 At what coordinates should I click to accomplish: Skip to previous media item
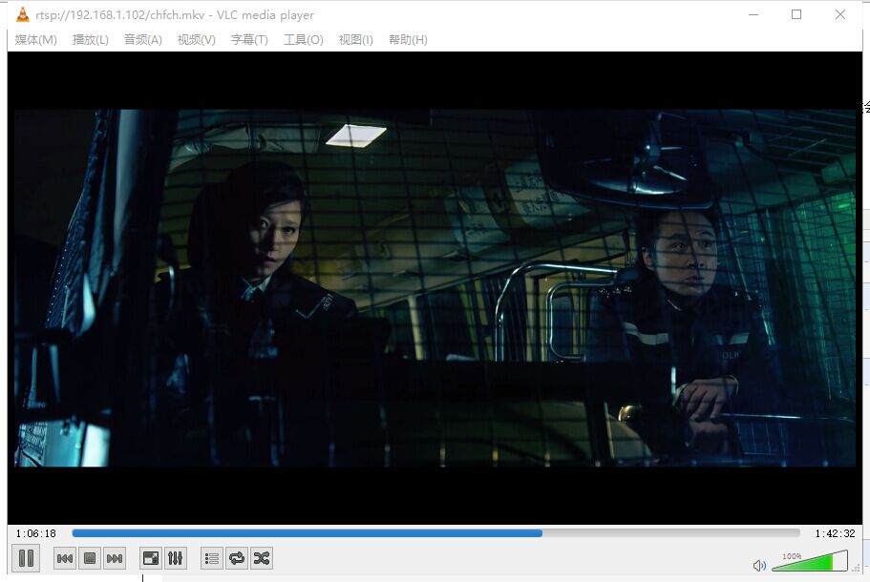pos(65,558)
